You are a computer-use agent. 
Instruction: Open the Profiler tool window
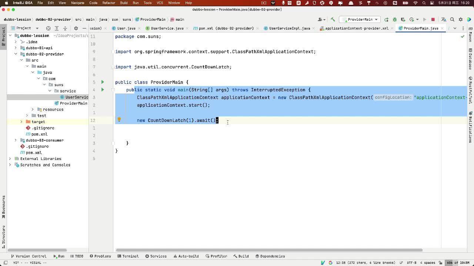[216, 256]
